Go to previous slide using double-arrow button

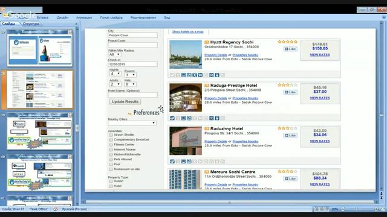point(382,194)
